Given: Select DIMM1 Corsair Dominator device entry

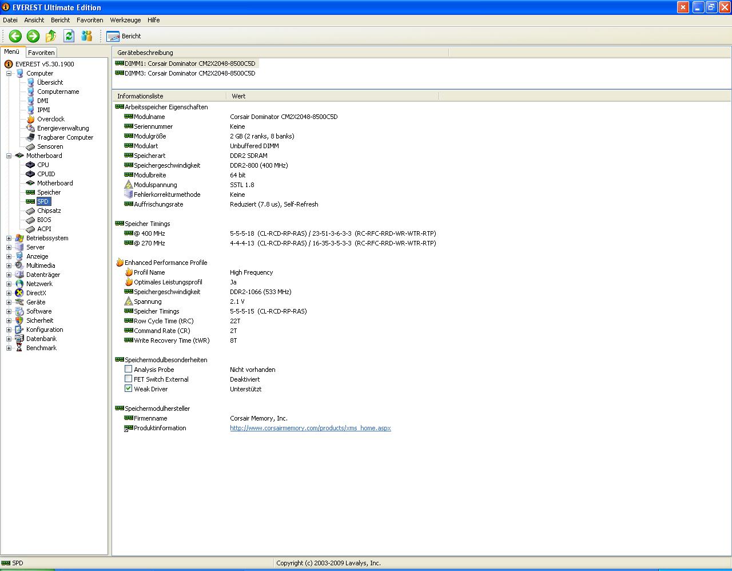Looking at the screenshot, I should tap(190, 64).
